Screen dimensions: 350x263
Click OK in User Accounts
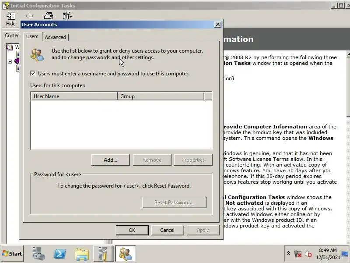132,230
